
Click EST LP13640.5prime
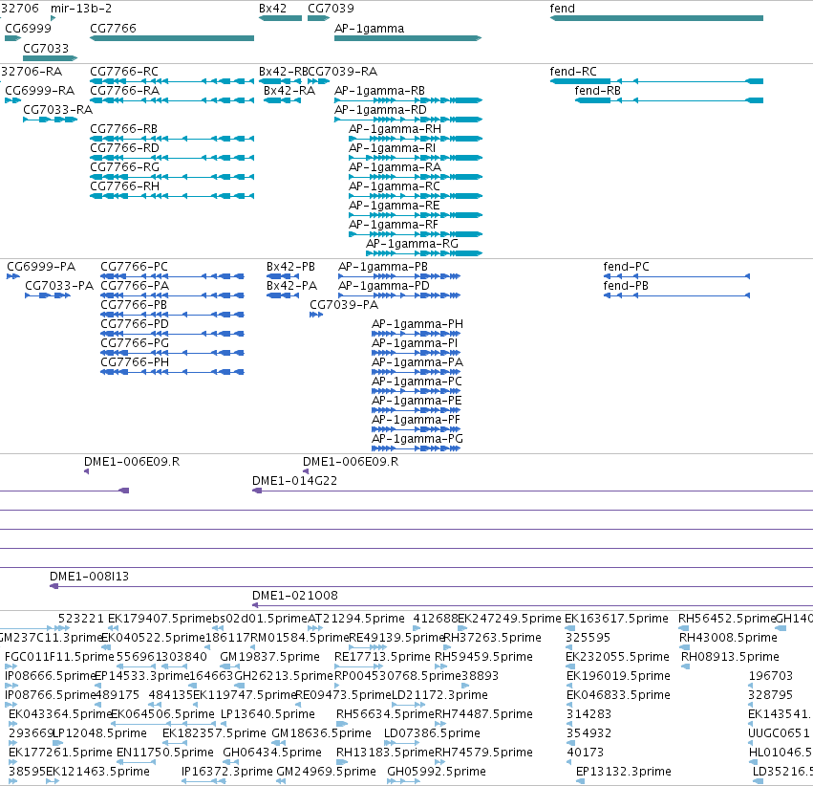click(x=267, y=714)
